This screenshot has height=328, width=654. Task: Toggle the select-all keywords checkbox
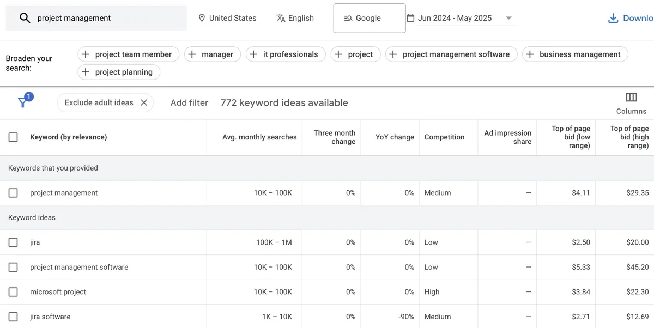click(13, 137)
